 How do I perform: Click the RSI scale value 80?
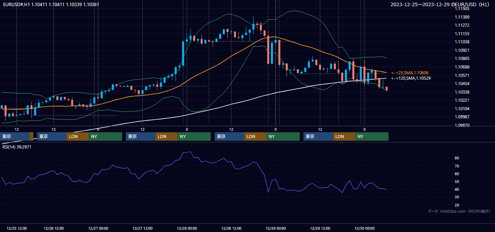tap(457, 158)
